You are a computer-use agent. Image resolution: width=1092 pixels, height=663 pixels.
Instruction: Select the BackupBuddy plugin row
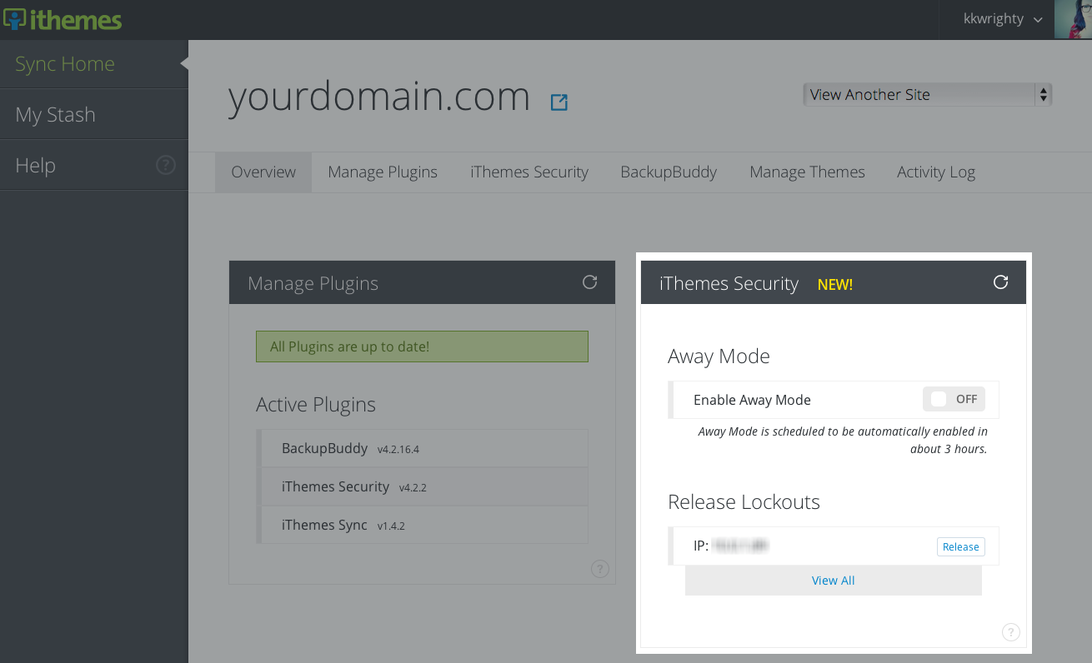pos(422,448)
